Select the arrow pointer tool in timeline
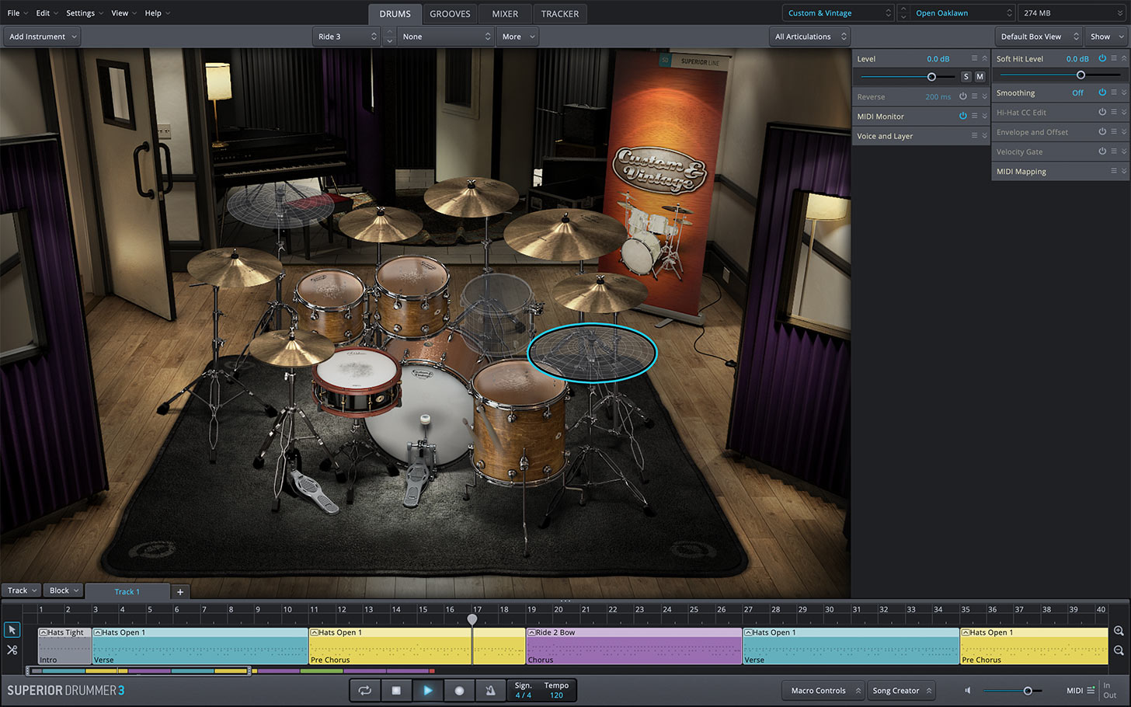 click(x=12, y=630)
